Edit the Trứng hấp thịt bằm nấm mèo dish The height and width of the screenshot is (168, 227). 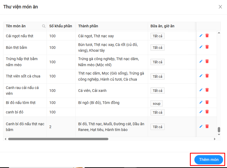[201, 61]
